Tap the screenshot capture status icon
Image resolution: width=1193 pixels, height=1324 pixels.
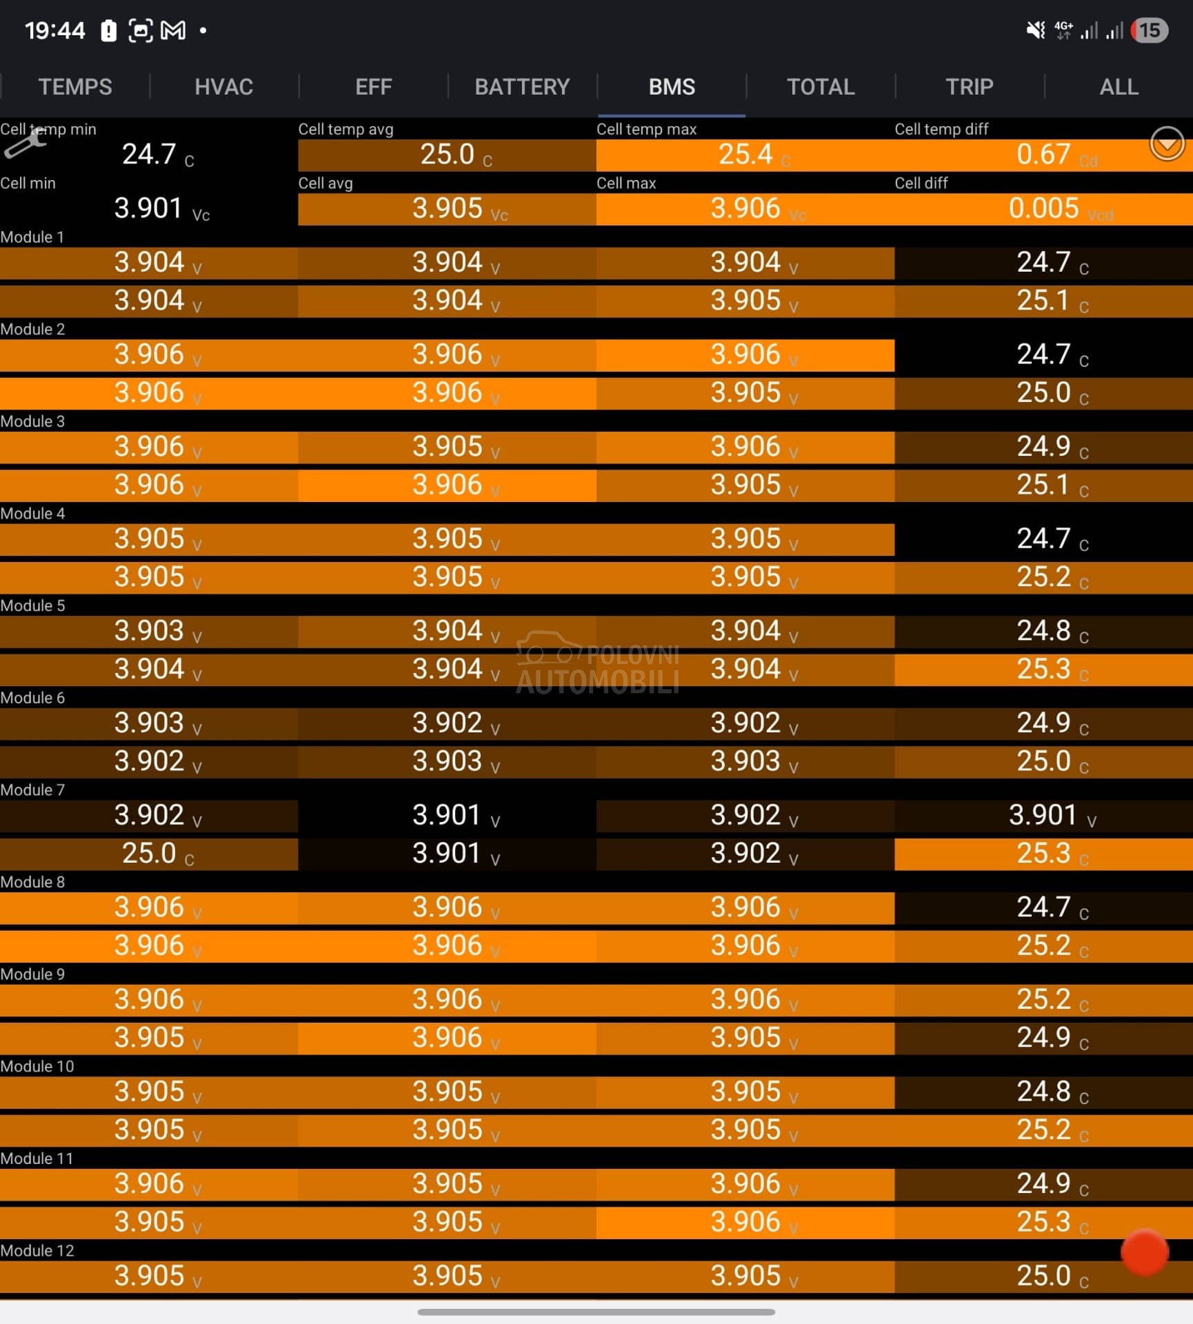point(141,31)
